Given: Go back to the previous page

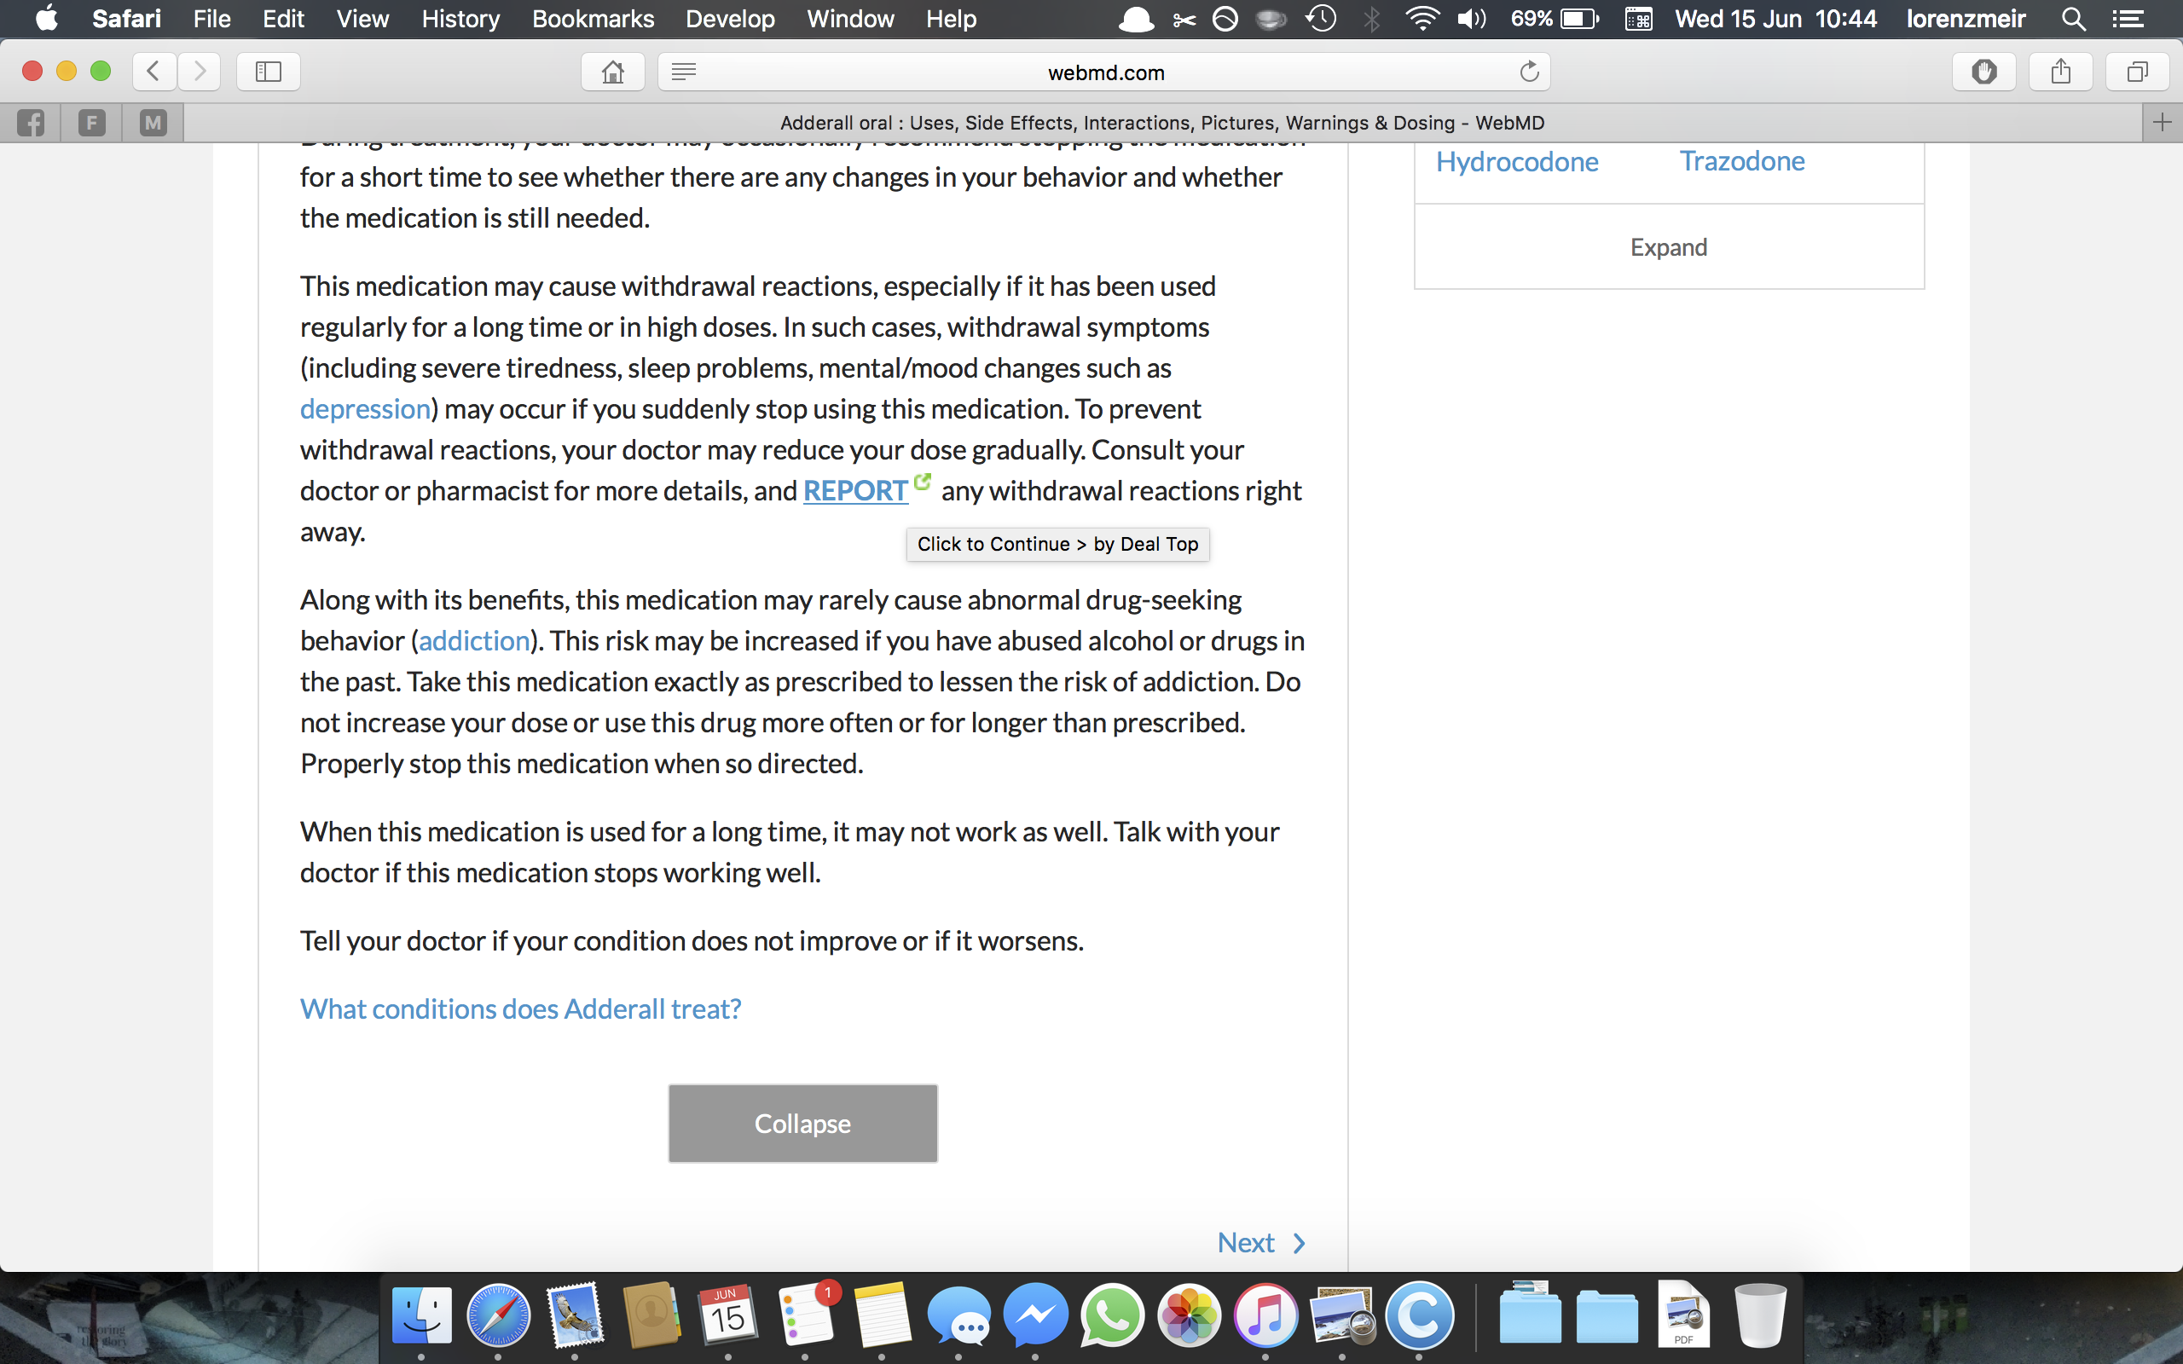Looking at the screenshot, I should click(x=154, y=72).
